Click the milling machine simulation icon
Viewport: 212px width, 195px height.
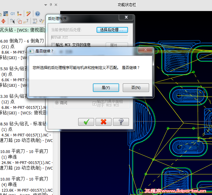(x=35, y=21)
